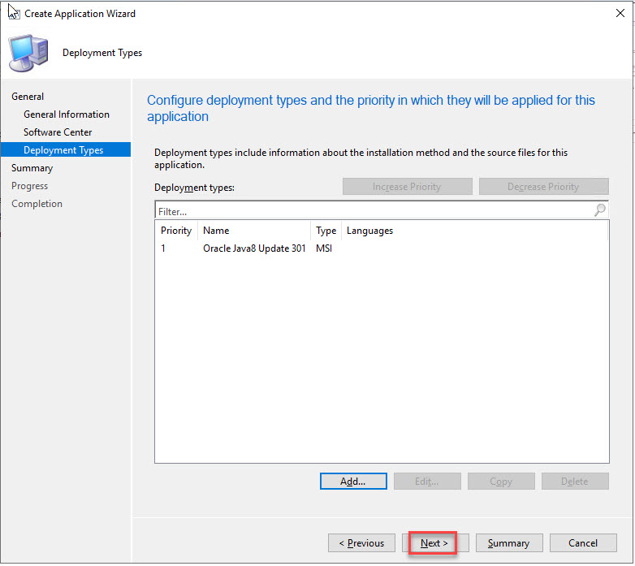This screenshot has width=635, height=566.
Task: Click the Next > button
Action: click(434, 543)
